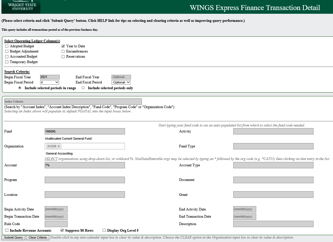Select 'Include selected periods only' radio button

[x=83, y=88]
